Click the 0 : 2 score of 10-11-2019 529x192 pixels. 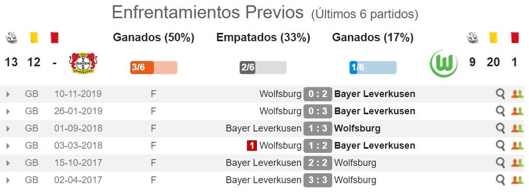click(318, 94)
